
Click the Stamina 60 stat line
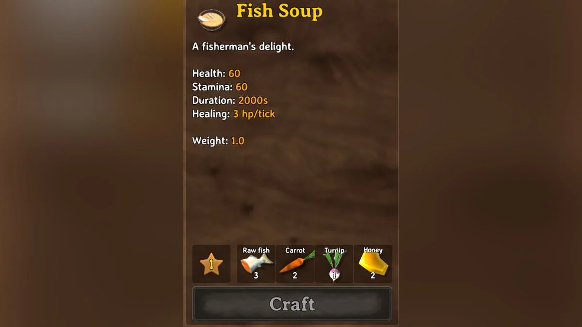point(220,87)
